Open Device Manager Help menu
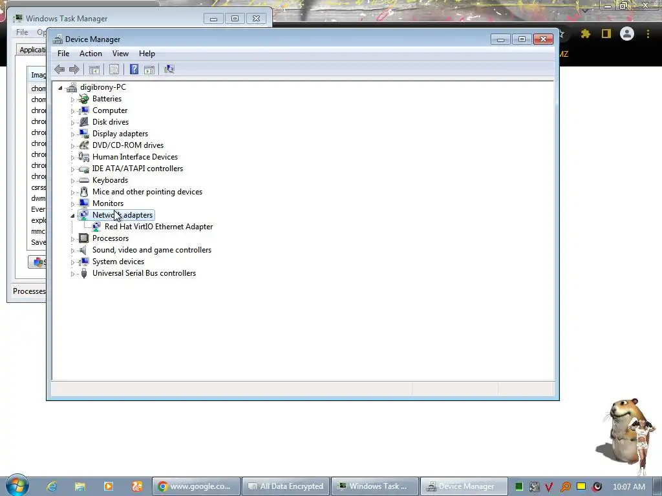This screenshot has height=496, width=662. tap(147, 54)
